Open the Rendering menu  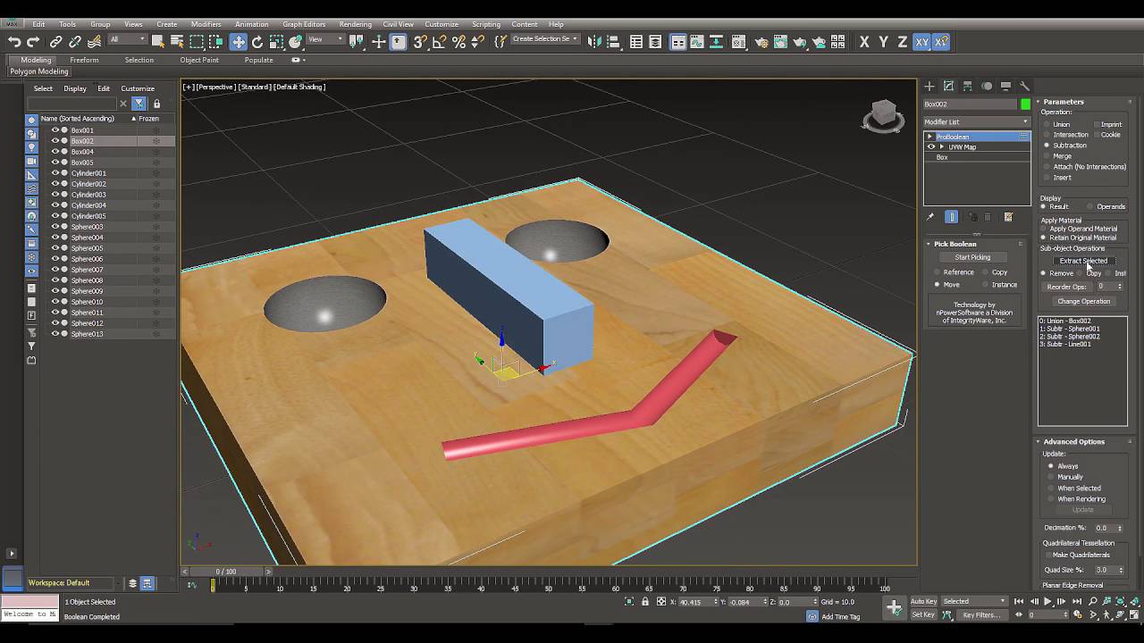(x=355, y=24)
